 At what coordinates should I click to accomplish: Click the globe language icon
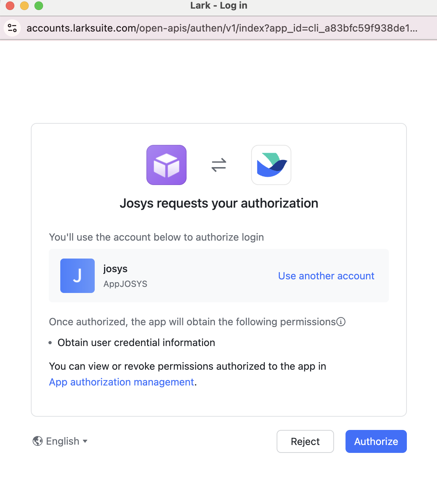coord(38,441)
